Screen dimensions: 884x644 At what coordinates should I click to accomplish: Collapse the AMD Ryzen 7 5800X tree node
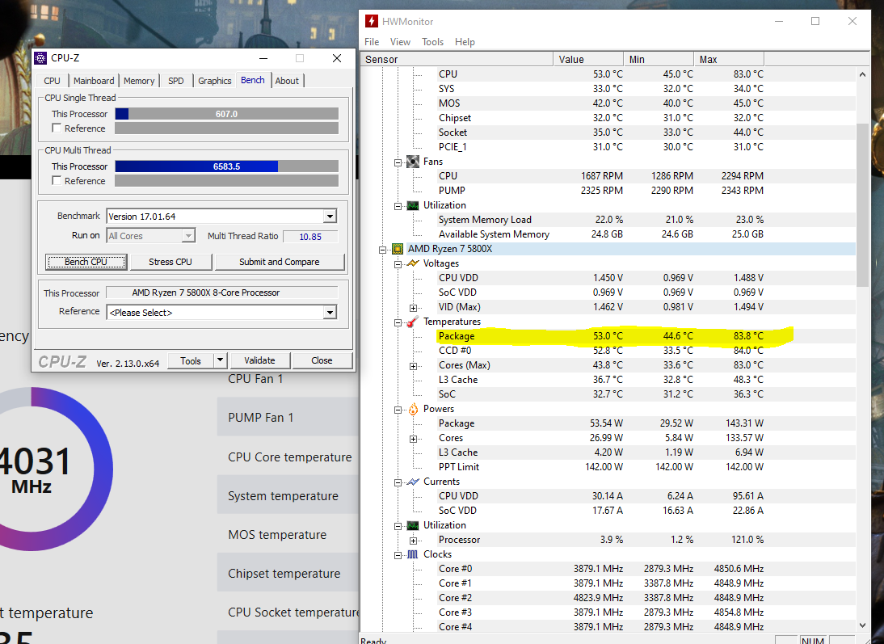tap(383, 249)
